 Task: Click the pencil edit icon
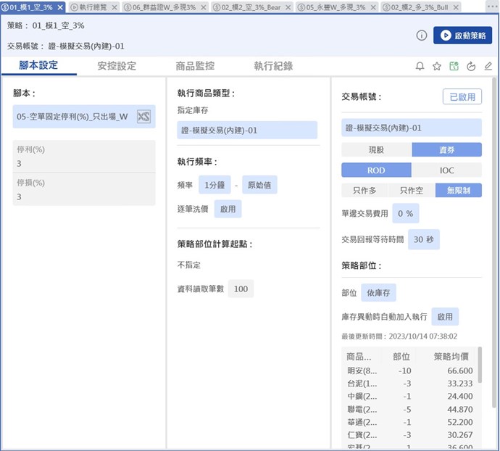coord(488,66)
